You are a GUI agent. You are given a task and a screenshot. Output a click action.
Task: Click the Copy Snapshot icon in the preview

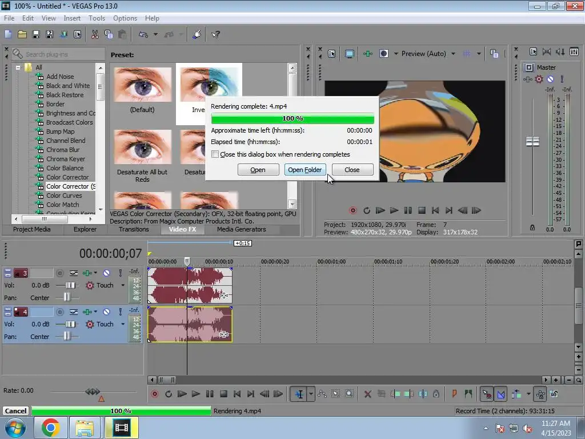tap(494, 54)
